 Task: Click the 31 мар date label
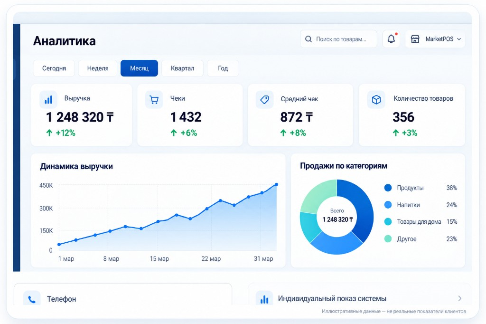263,258
